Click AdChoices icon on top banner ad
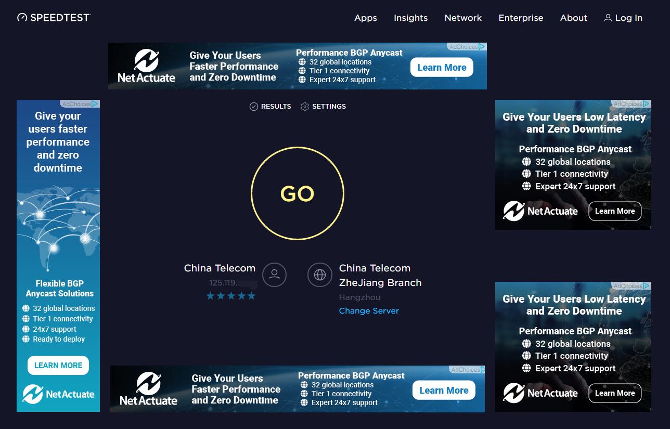 482,47
